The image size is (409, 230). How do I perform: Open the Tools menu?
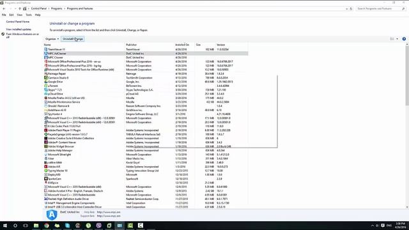(x=29, y=15)
